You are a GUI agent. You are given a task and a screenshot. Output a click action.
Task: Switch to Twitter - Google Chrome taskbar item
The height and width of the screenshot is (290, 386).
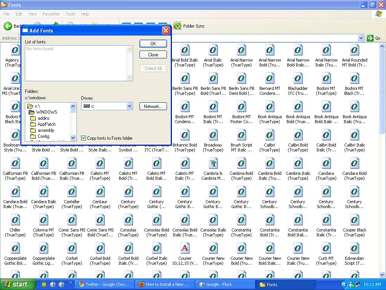click(105, 284)
